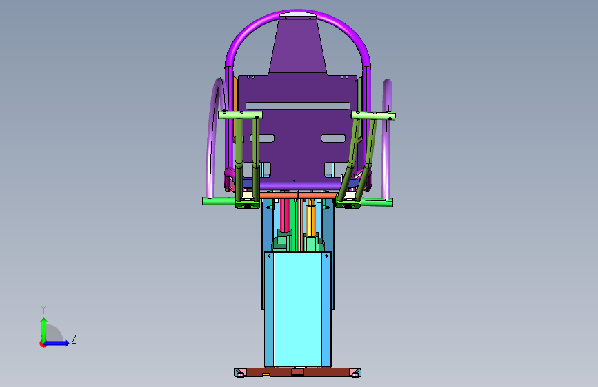598x387 pixels.
Task: Select the brown base plate at the bottom
Action: coord(297,372)
